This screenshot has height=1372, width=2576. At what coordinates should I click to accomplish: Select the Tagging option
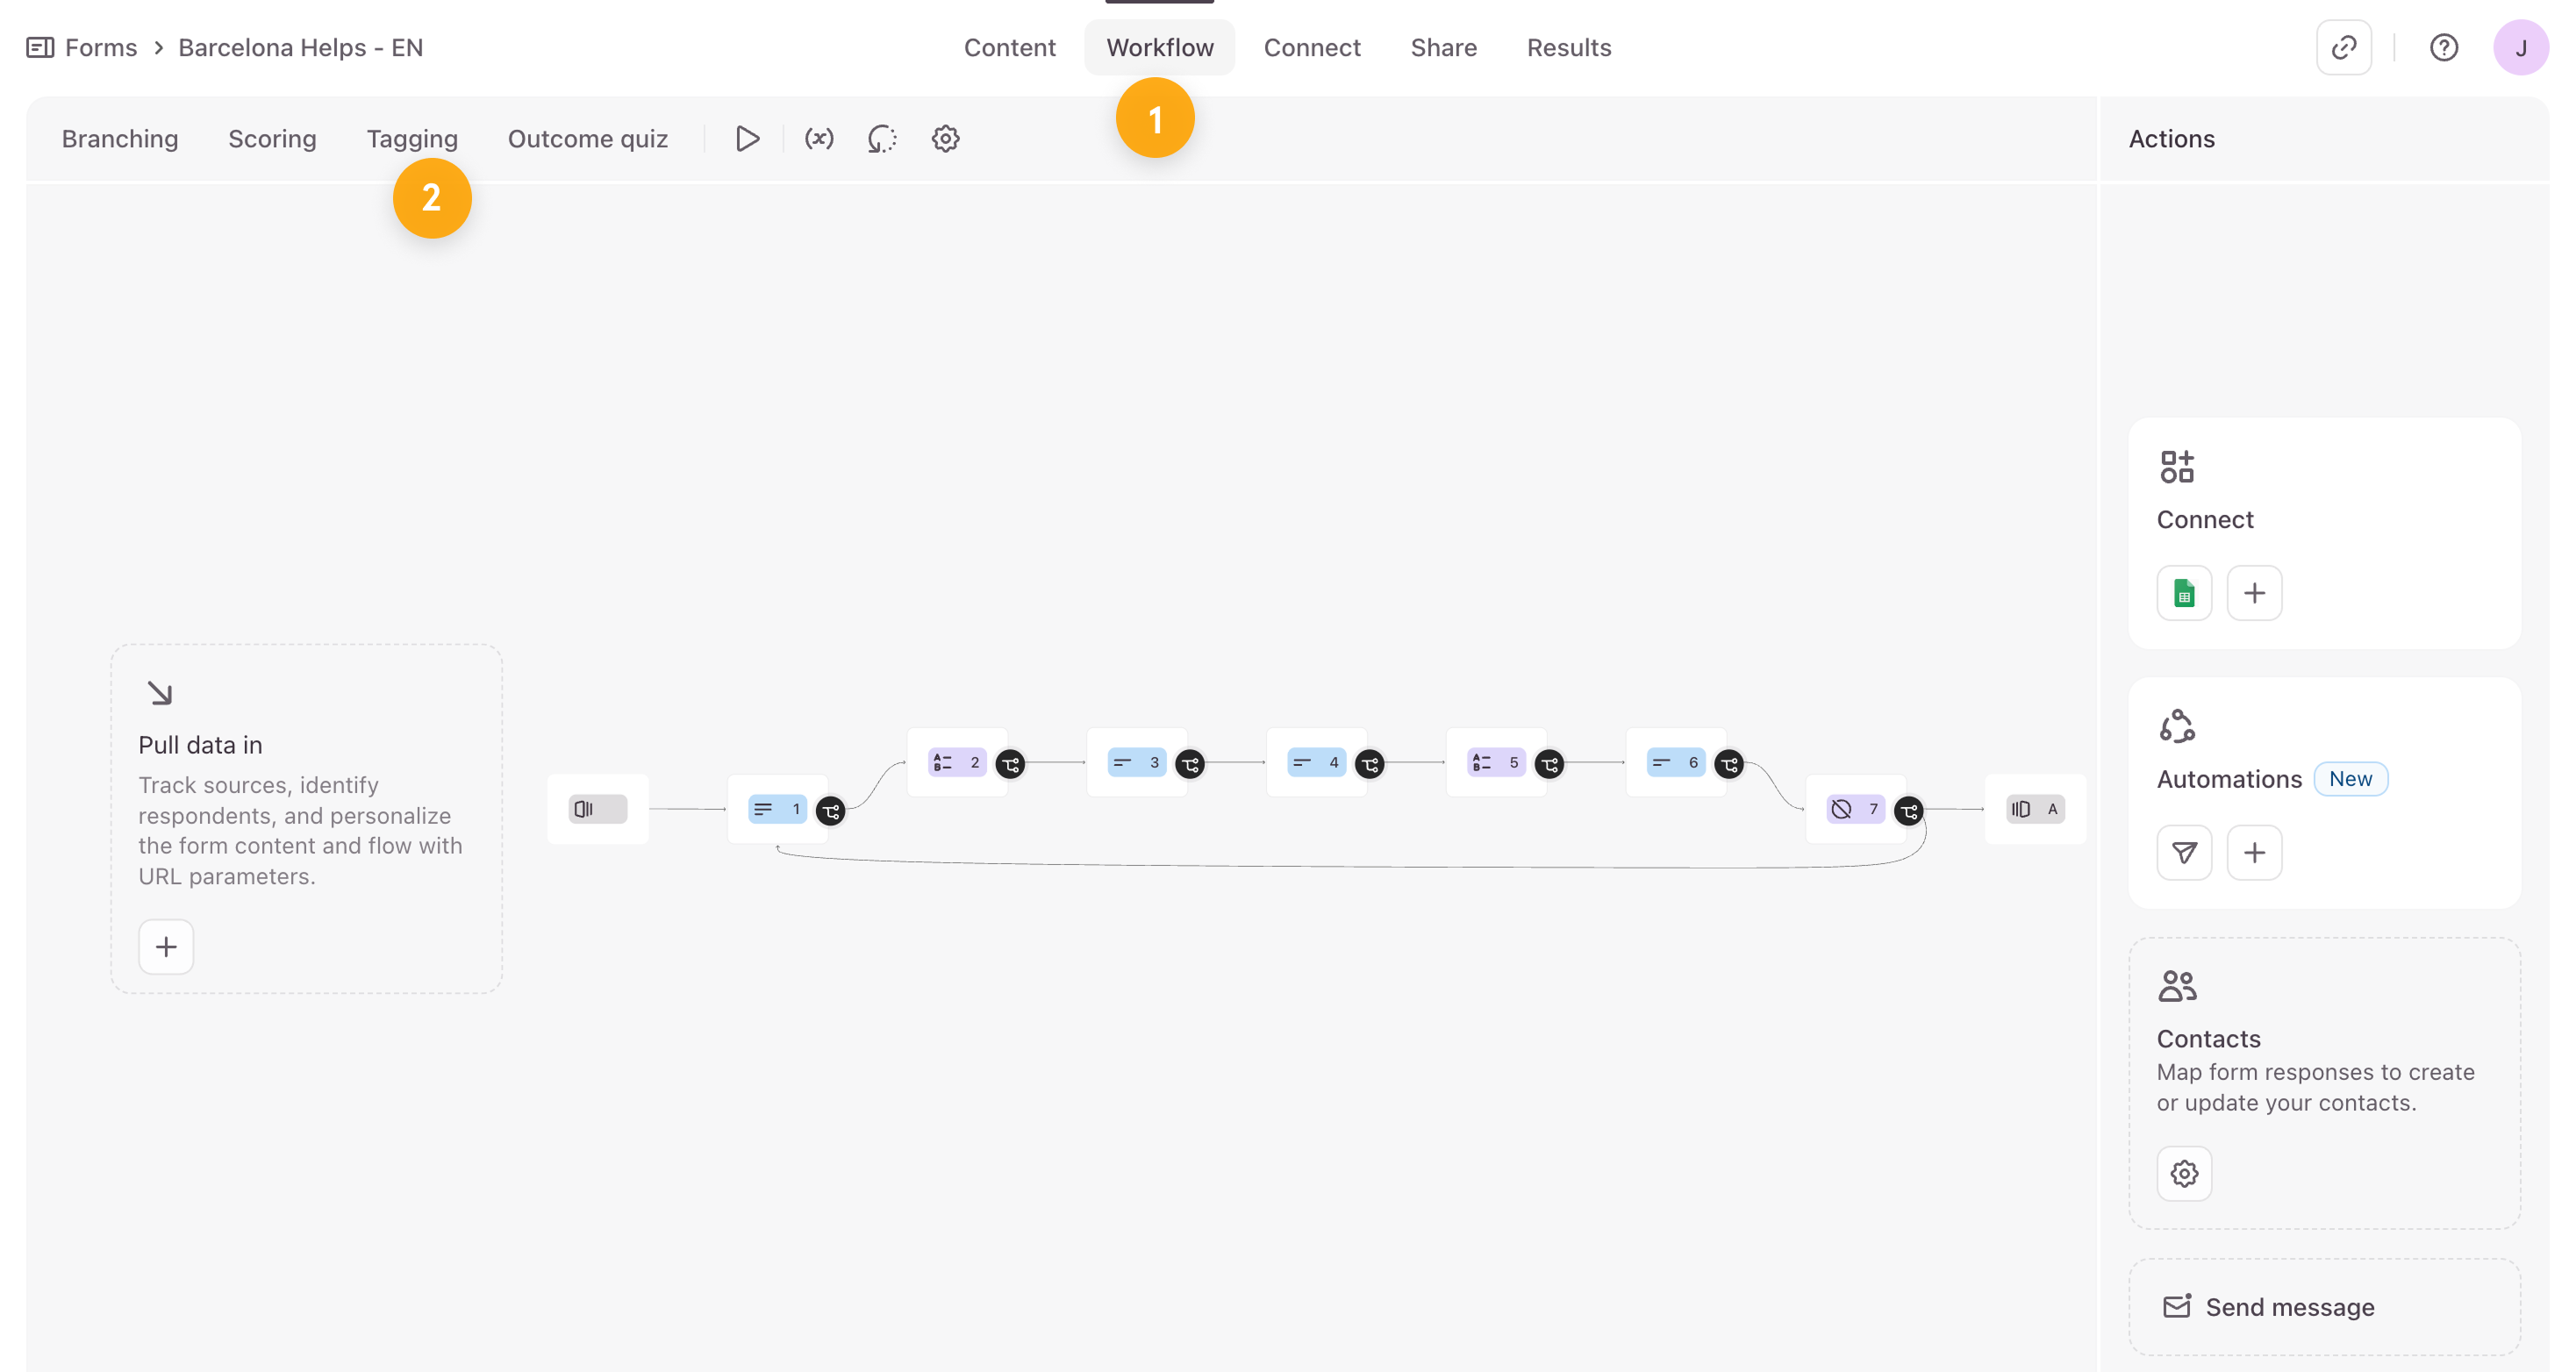click(412, 138)
